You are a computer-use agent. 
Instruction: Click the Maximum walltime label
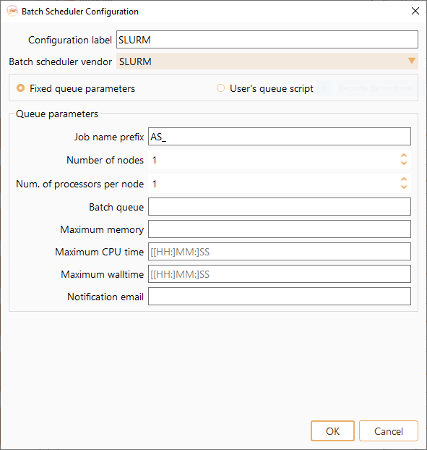103,274
